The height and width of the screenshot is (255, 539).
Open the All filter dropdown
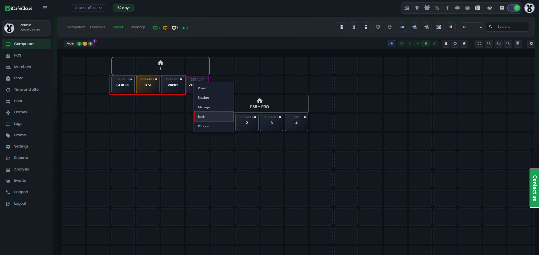tap(471, 27)
